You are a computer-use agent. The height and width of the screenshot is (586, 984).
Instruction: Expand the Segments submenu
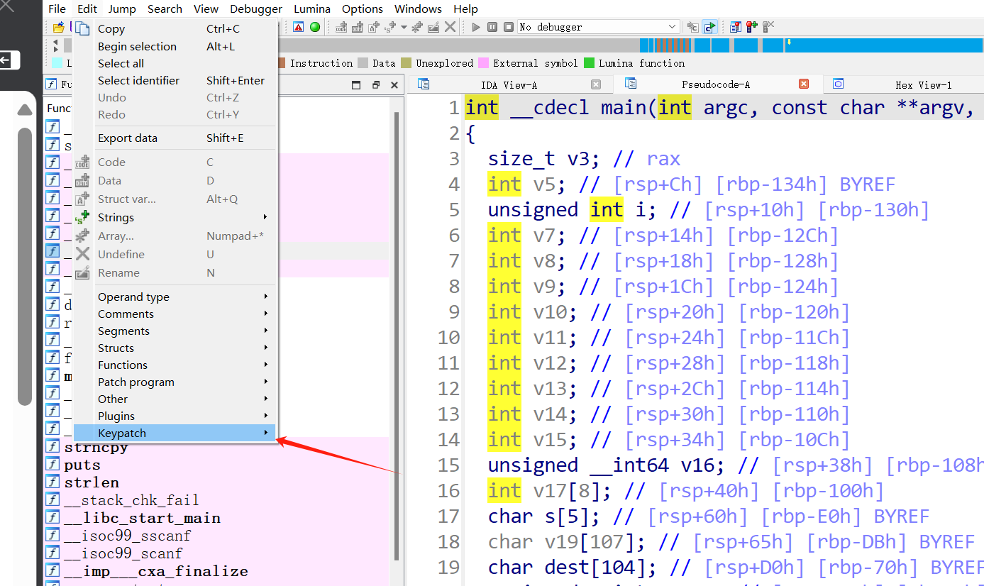(176, 331)
